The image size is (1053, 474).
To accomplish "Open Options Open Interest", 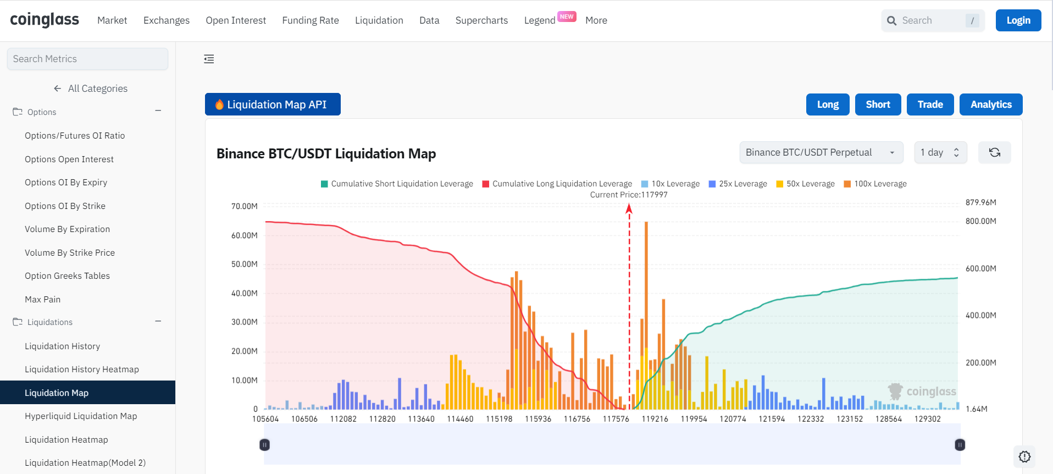I will pos(69,159).
